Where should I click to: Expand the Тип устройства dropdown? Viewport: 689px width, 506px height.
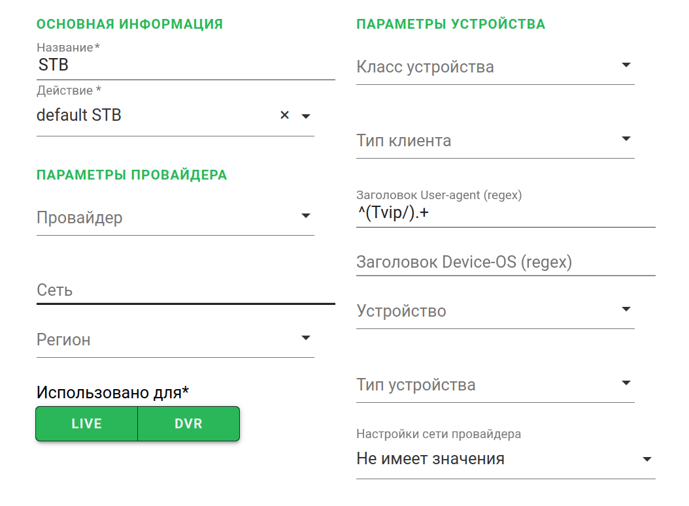point(626,383)
